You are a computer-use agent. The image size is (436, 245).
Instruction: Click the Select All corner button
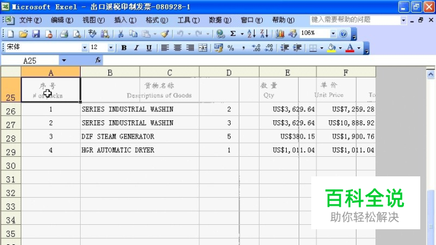[11, 72]
